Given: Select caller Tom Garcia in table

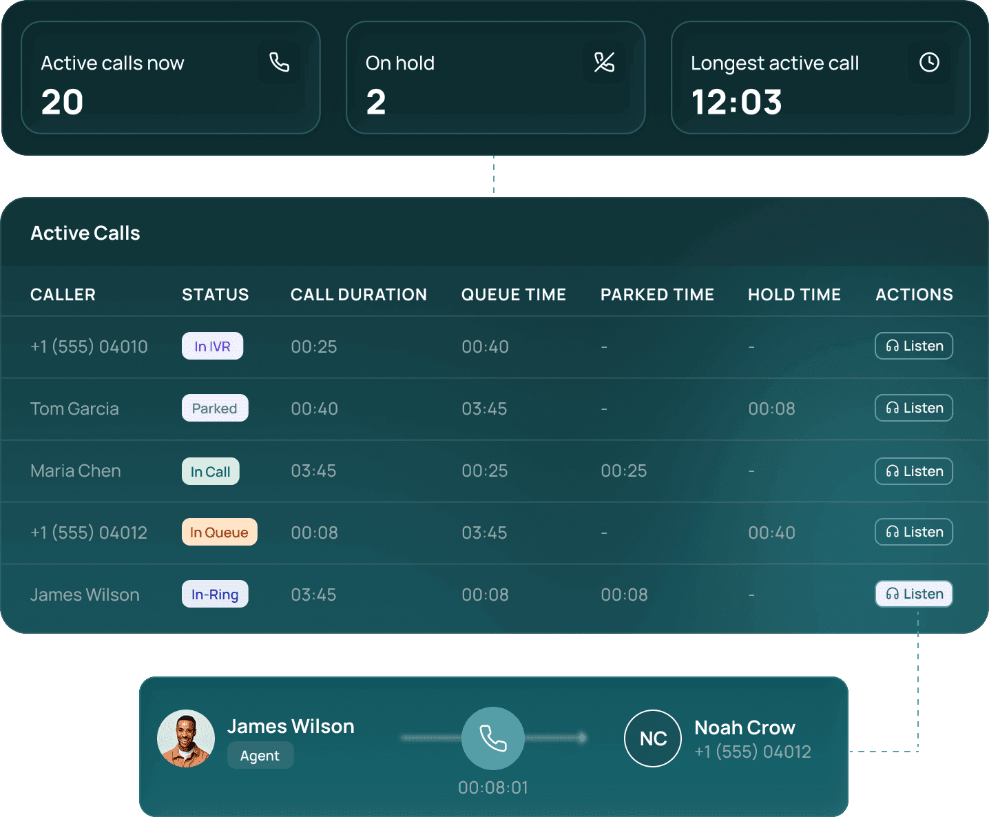Looking at the screenshot, I should click(74, 408).
